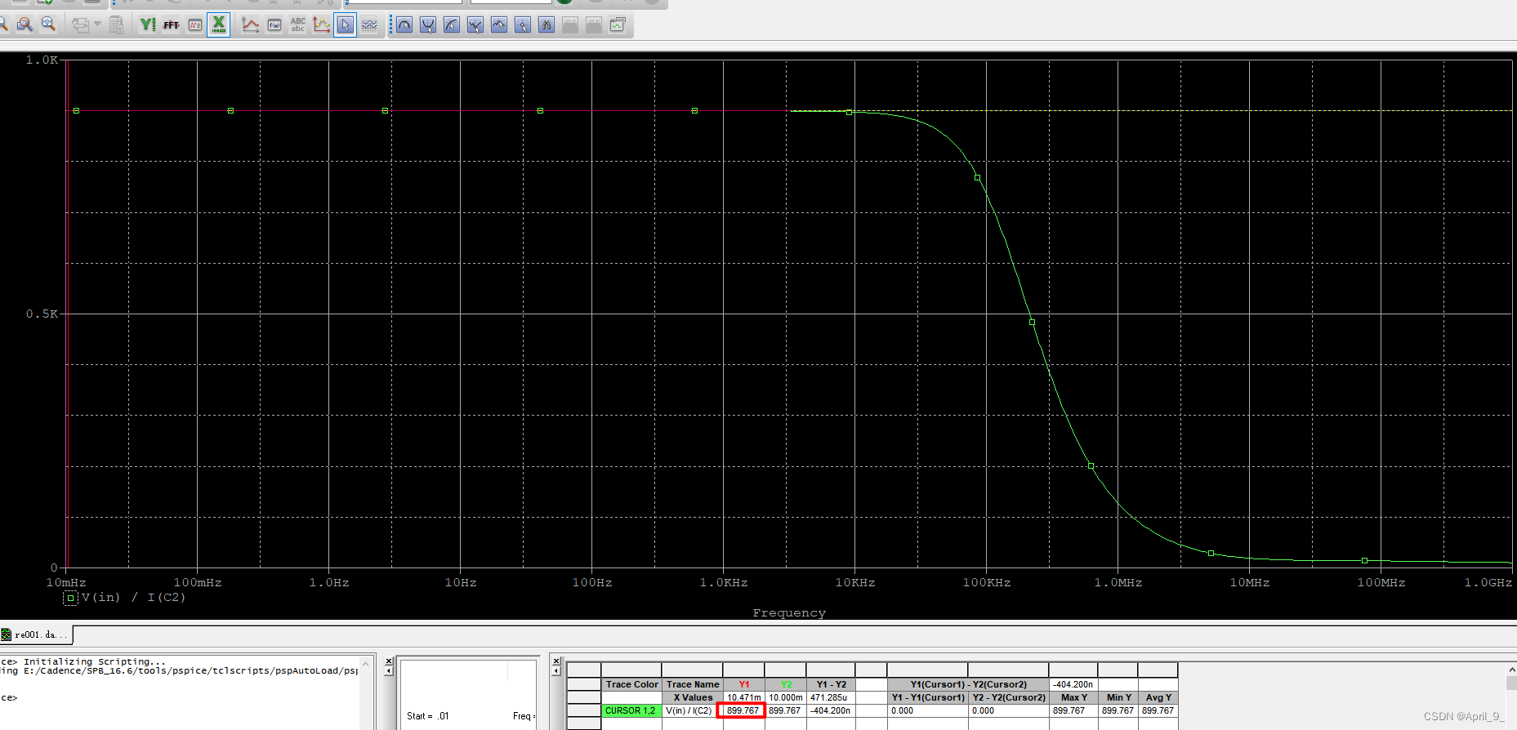The image size is (1517, 730).
Task: Click the grayed Mark Label waveform icon
Action: [x=369, y=24]
